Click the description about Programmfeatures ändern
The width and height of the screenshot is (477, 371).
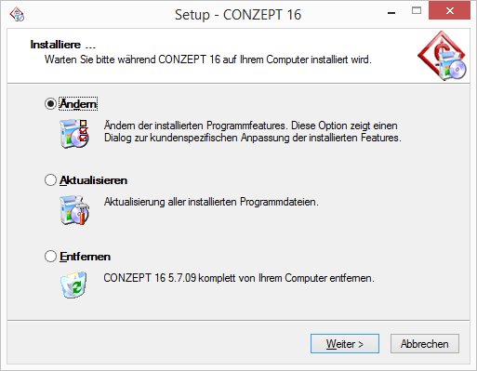253,131
